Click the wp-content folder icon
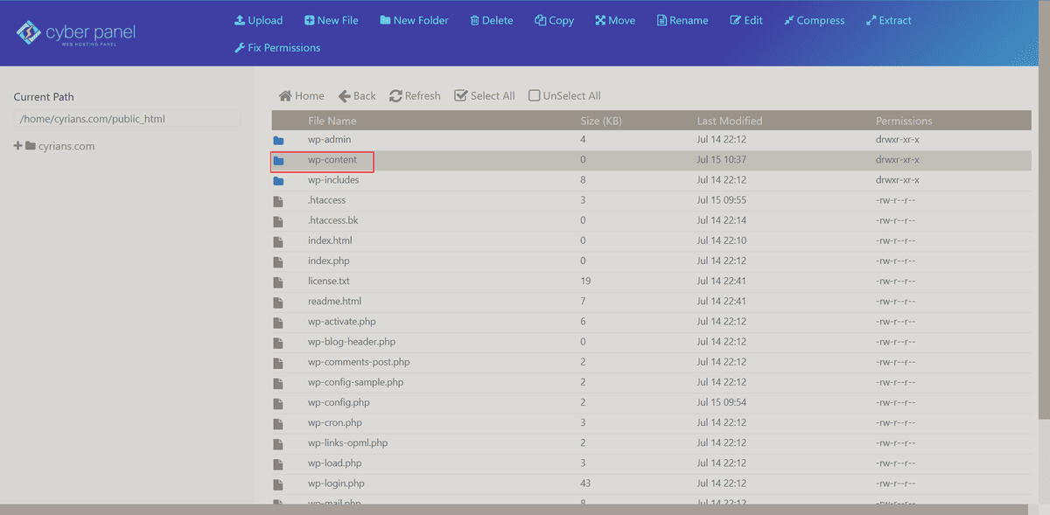 click(278, 160)
